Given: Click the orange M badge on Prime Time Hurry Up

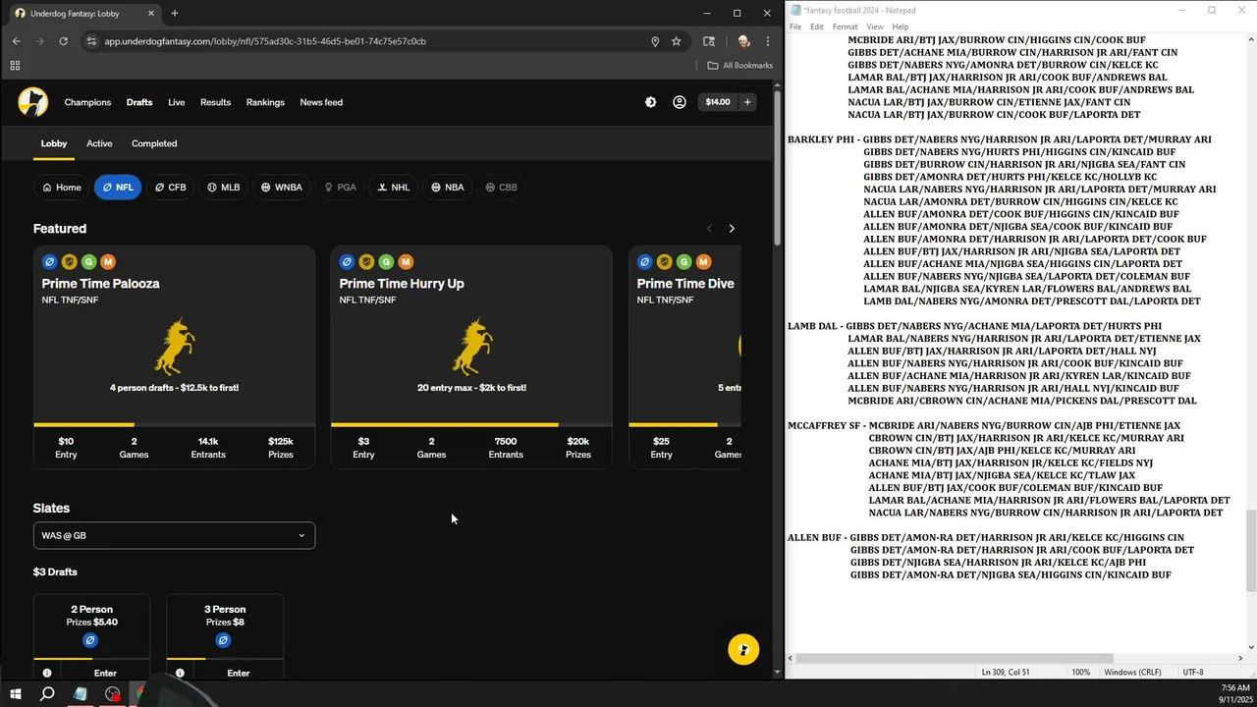Looking at the screenshot, I should coord(406,262).
